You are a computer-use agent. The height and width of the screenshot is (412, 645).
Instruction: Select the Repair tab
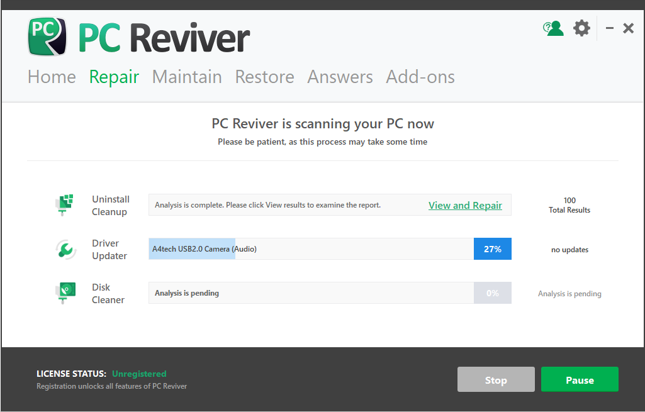[x=114, y=77]
